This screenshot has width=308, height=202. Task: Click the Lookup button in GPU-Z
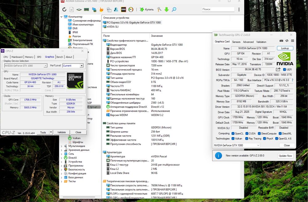285,48
